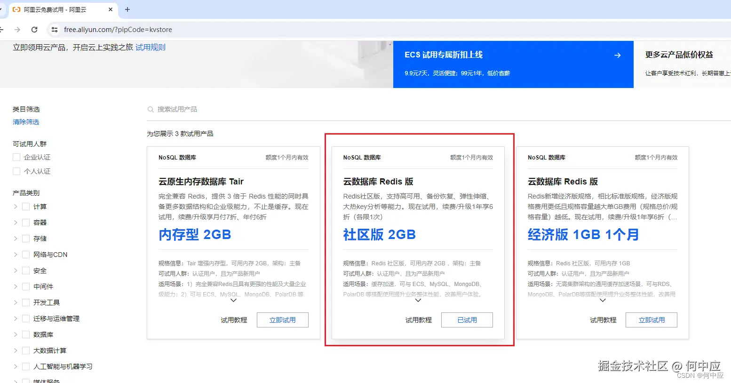Viewport: 731px width, 383px height.
Task: Reload the current page
Action: 34,29
